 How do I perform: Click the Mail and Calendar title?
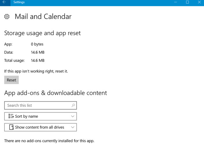tap(43, 17)
